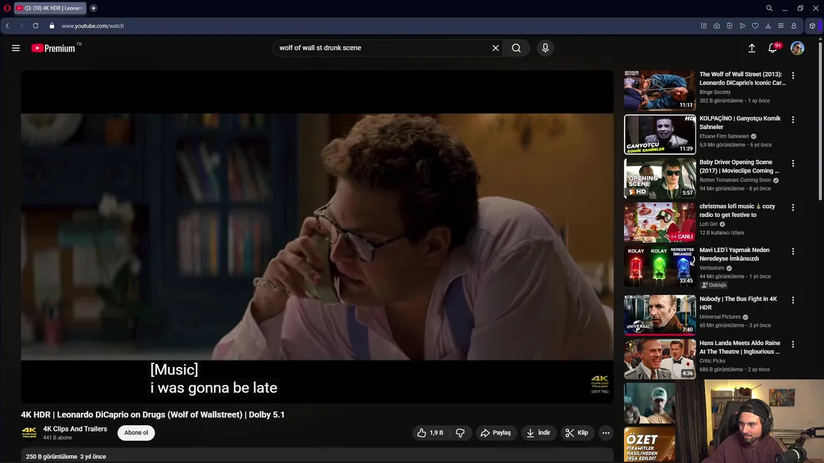Viewport: 824px width, 463px height.
Task: Open the 4K Clips And Trailers channel name
Action: (x=75, y=429)
